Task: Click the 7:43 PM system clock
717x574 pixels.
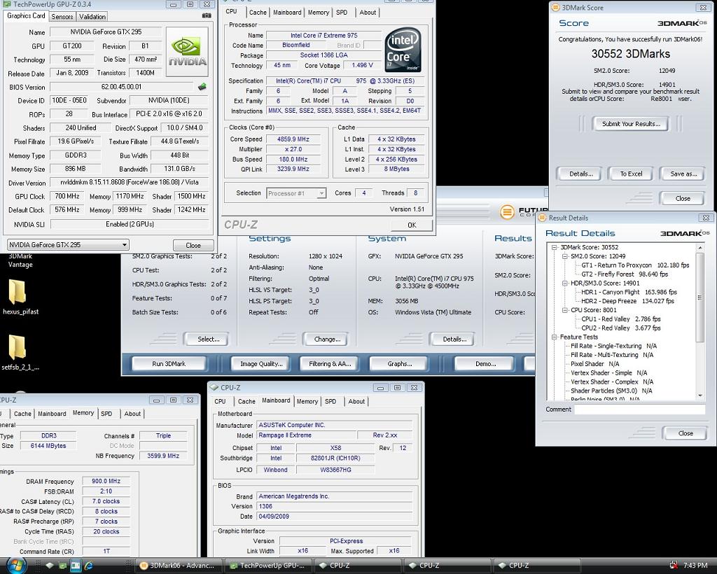Action: [695, 566]
